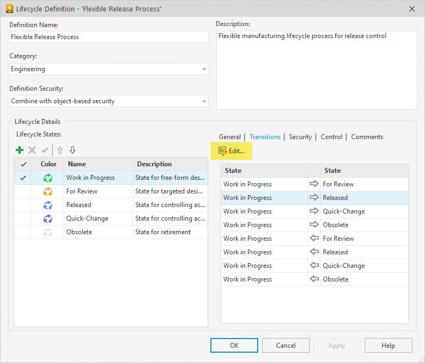Click the orange For Review state icon
425x363 pixels.
48,191
